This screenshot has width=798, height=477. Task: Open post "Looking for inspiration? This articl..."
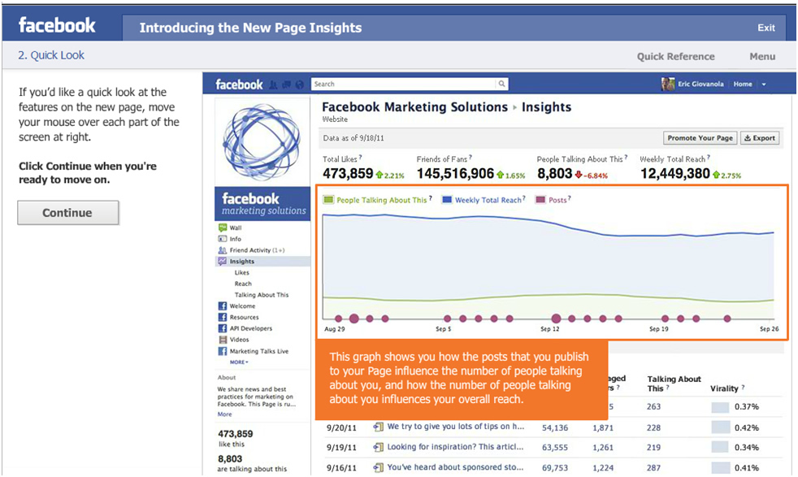[x=455, y=447]
